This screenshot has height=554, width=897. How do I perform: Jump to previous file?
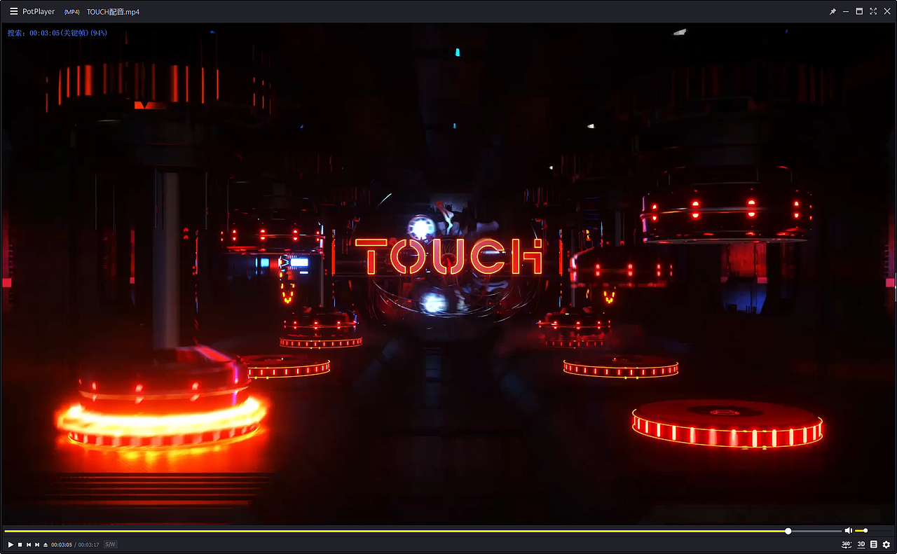click(x=28, y=544)
